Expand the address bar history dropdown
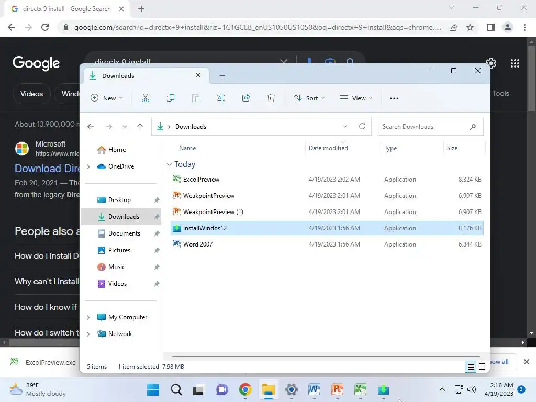Screen dimensions: 536x402 click(344, 126)
